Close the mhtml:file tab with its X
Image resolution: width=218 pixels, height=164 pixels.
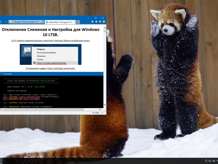(x=74, y=22)
